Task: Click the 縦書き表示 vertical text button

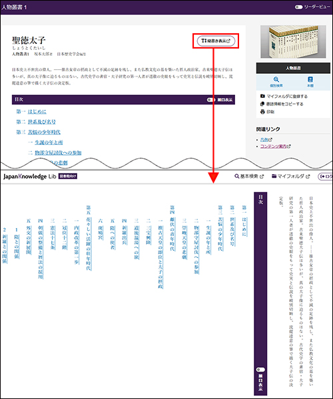Action: coord(216,41)
